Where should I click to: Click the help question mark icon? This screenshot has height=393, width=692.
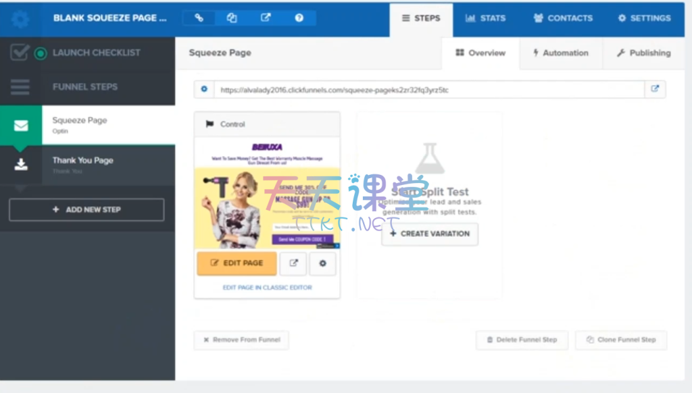point(299,18)
